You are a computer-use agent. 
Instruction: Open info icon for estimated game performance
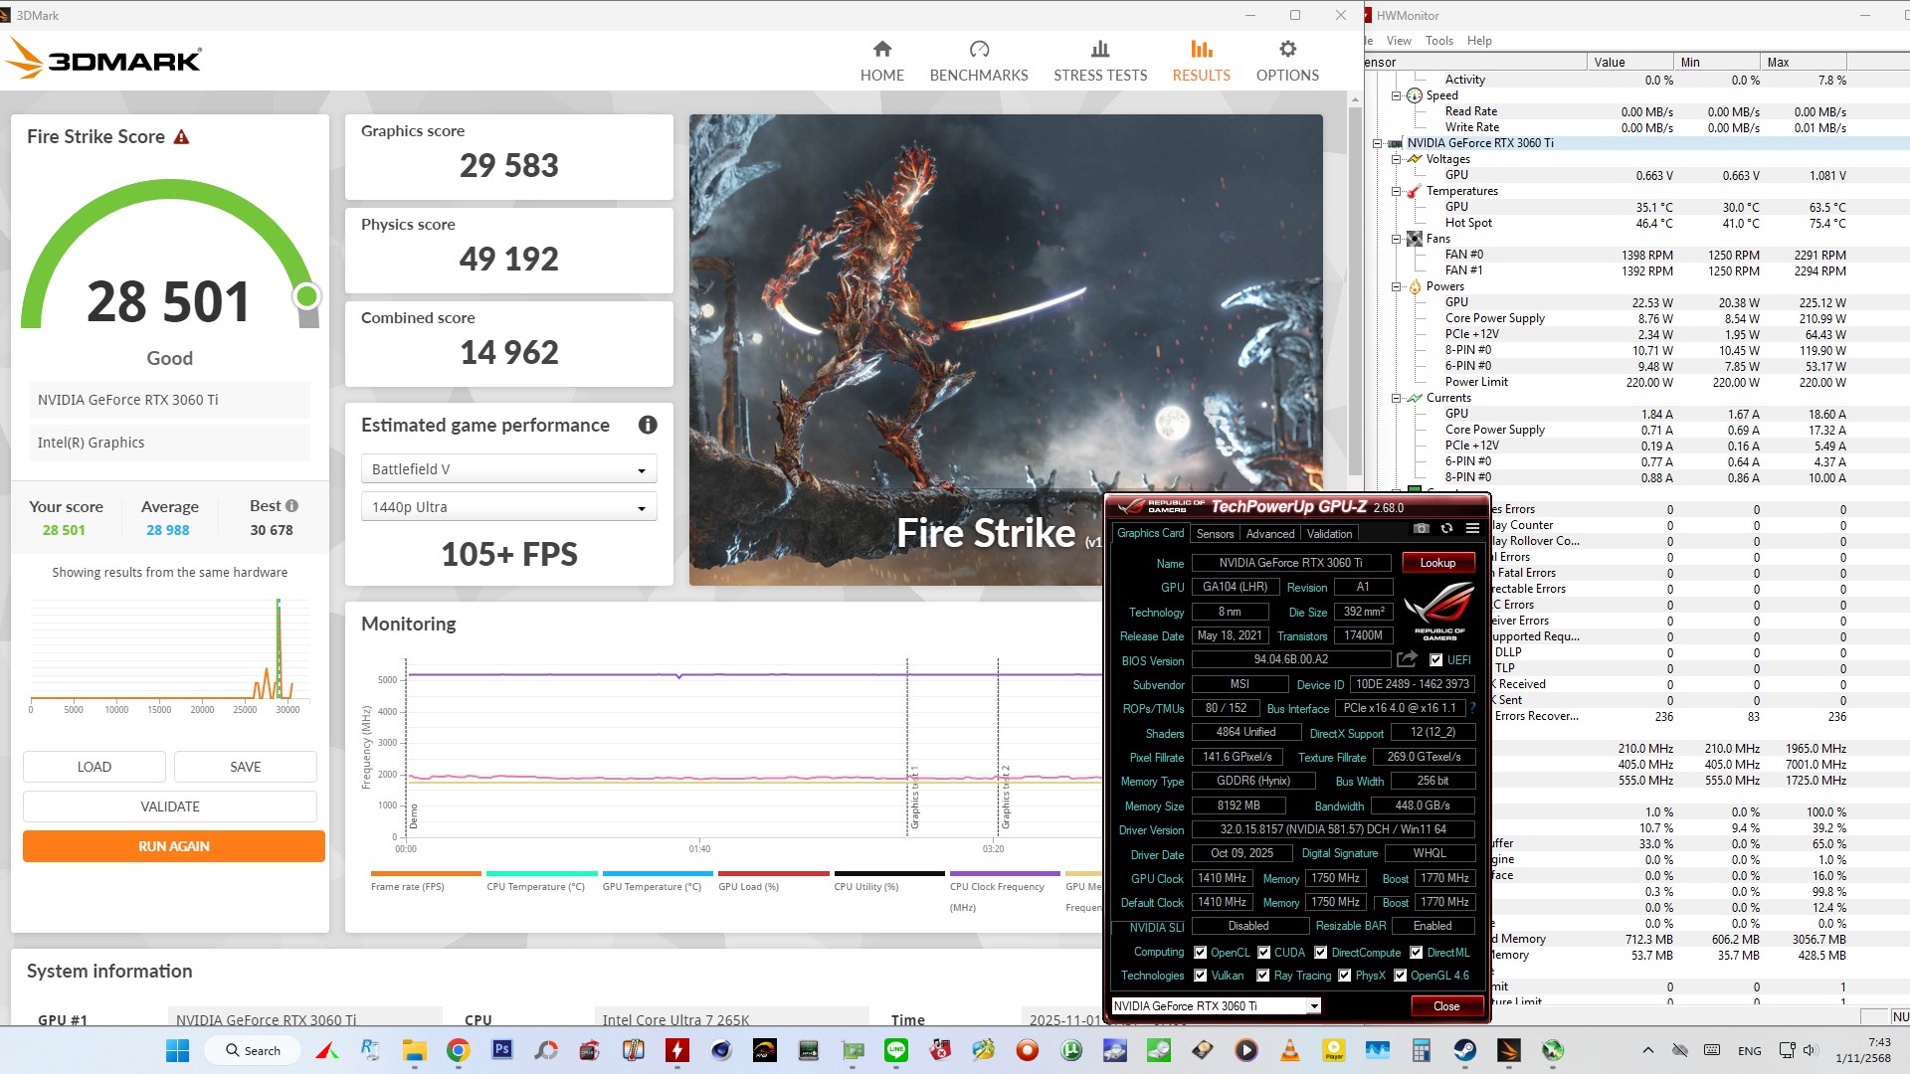[x=648, y=426]
